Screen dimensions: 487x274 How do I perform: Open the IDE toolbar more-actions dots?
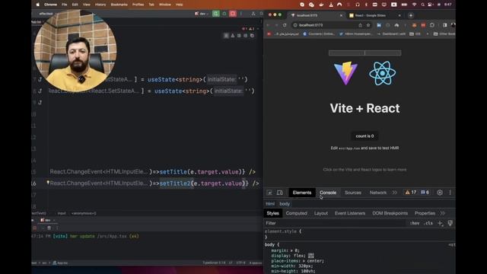pos(241,14)
